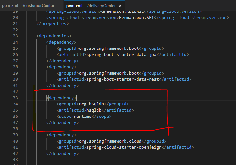Viewport: 236px width, 165px height.
Task: Switch to the customerCenter pom.xml tab
Action: tap(28, 6)
